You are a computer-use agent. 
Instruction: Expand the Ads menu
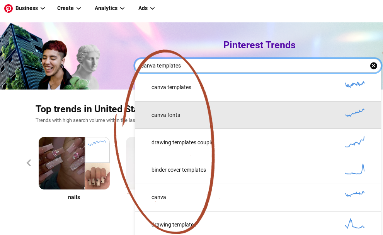tap(146, 8)
